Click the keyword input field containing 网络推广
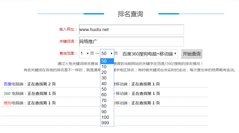The width and height of the screenshot is (239, 133). pyautogui.click(x=131, y=42)
